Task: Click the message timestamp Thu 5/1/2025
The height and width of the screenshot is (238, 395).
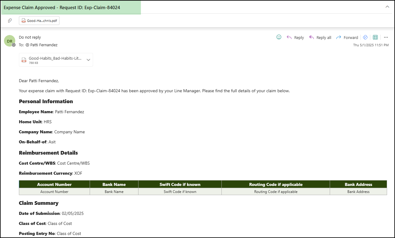Action: 371,45
